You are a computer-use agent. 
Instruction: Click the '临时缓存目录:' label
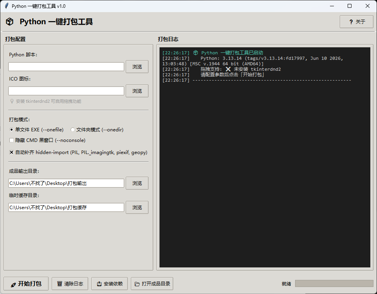pos(24,195)
